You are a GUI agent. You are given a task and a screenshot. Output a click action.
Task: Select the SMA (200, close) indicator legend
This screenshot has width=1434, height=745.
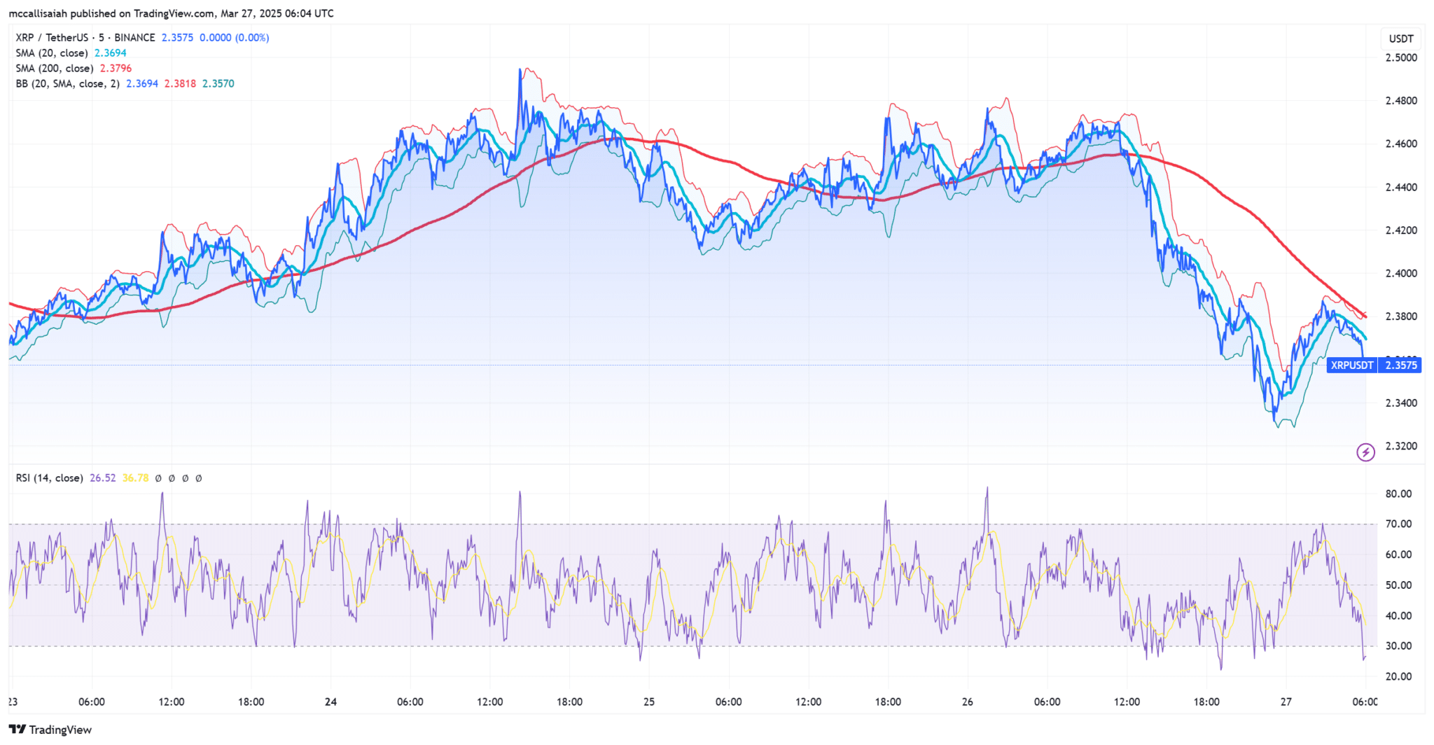pos(55,69)
